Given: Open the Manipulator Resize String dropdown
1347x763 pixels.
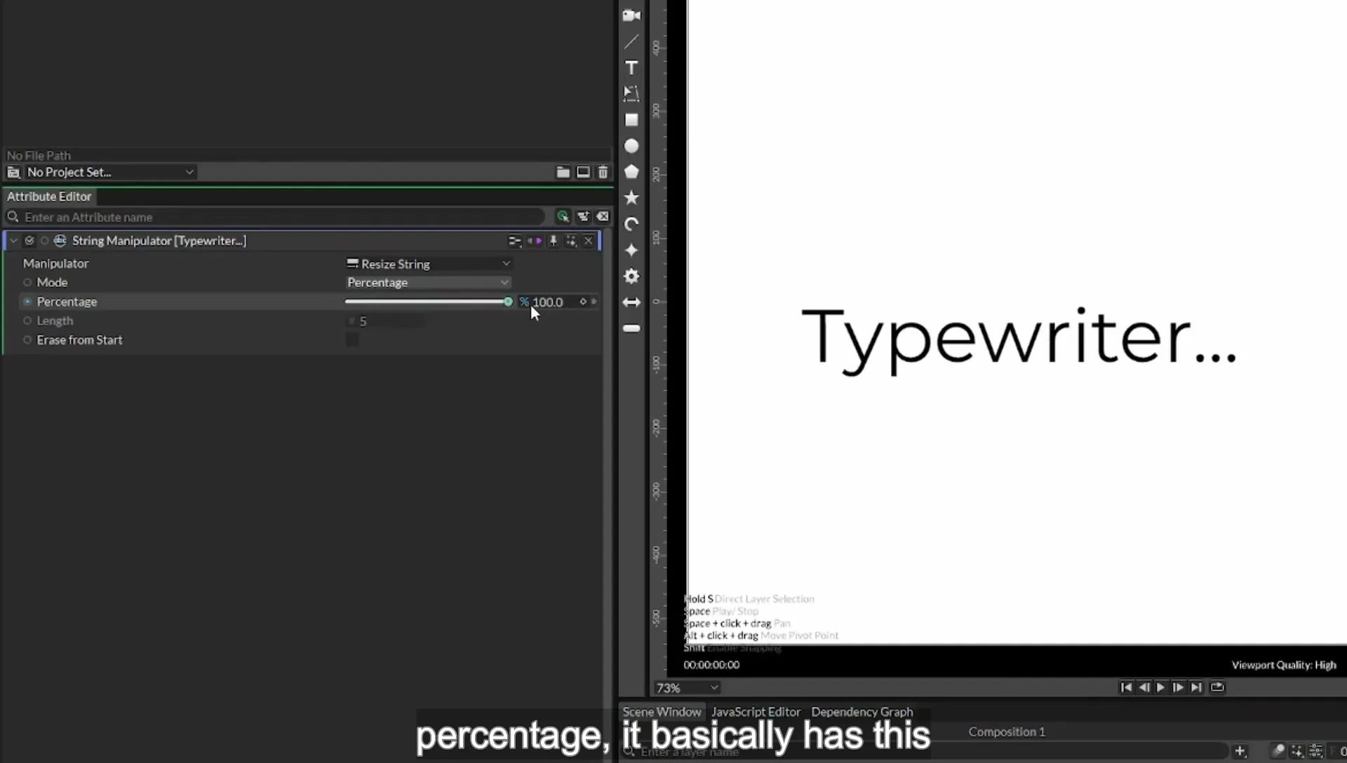Looking at the screenshot, I should pyautogui.click(x=429, y=264).
